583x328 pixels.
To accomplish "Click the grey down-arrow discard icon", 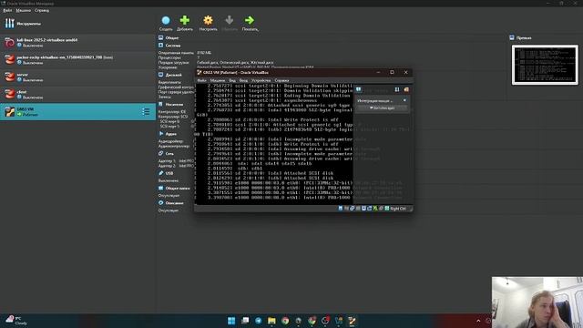I will 230,20.
